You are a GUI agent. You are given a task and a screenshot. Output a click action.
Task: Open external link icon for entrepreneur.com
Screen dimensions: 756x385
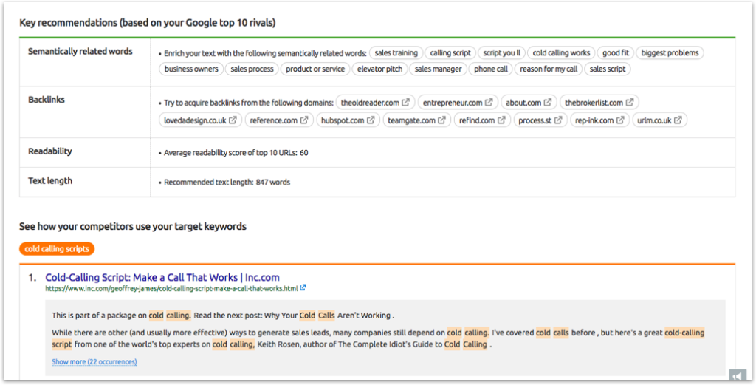point(489,103)
